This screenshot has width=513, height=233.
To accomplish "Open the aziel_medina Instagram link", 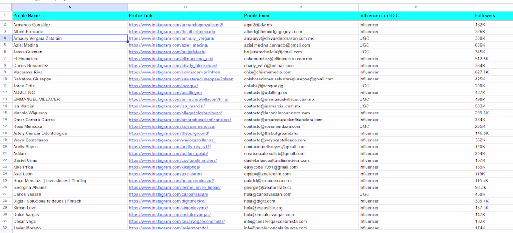I will (169, 45).
